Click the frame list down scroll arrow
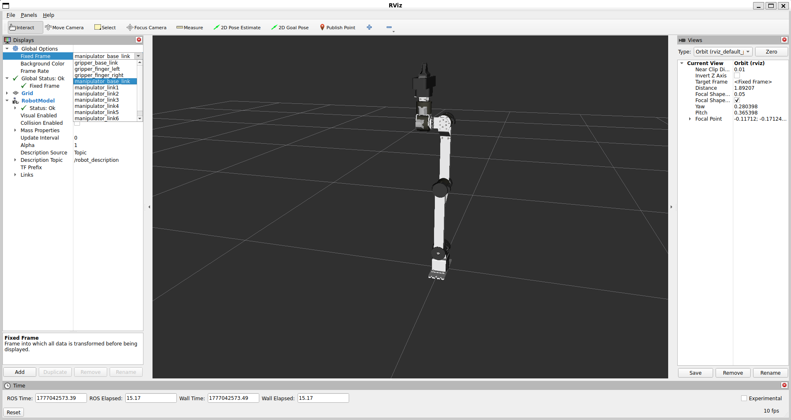Viewport: 791px width, 420px height. pos(140,119)
